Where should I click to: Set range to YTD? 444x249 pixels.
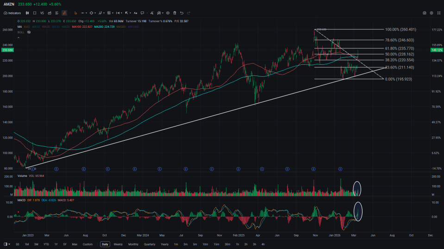coord(46,244)
